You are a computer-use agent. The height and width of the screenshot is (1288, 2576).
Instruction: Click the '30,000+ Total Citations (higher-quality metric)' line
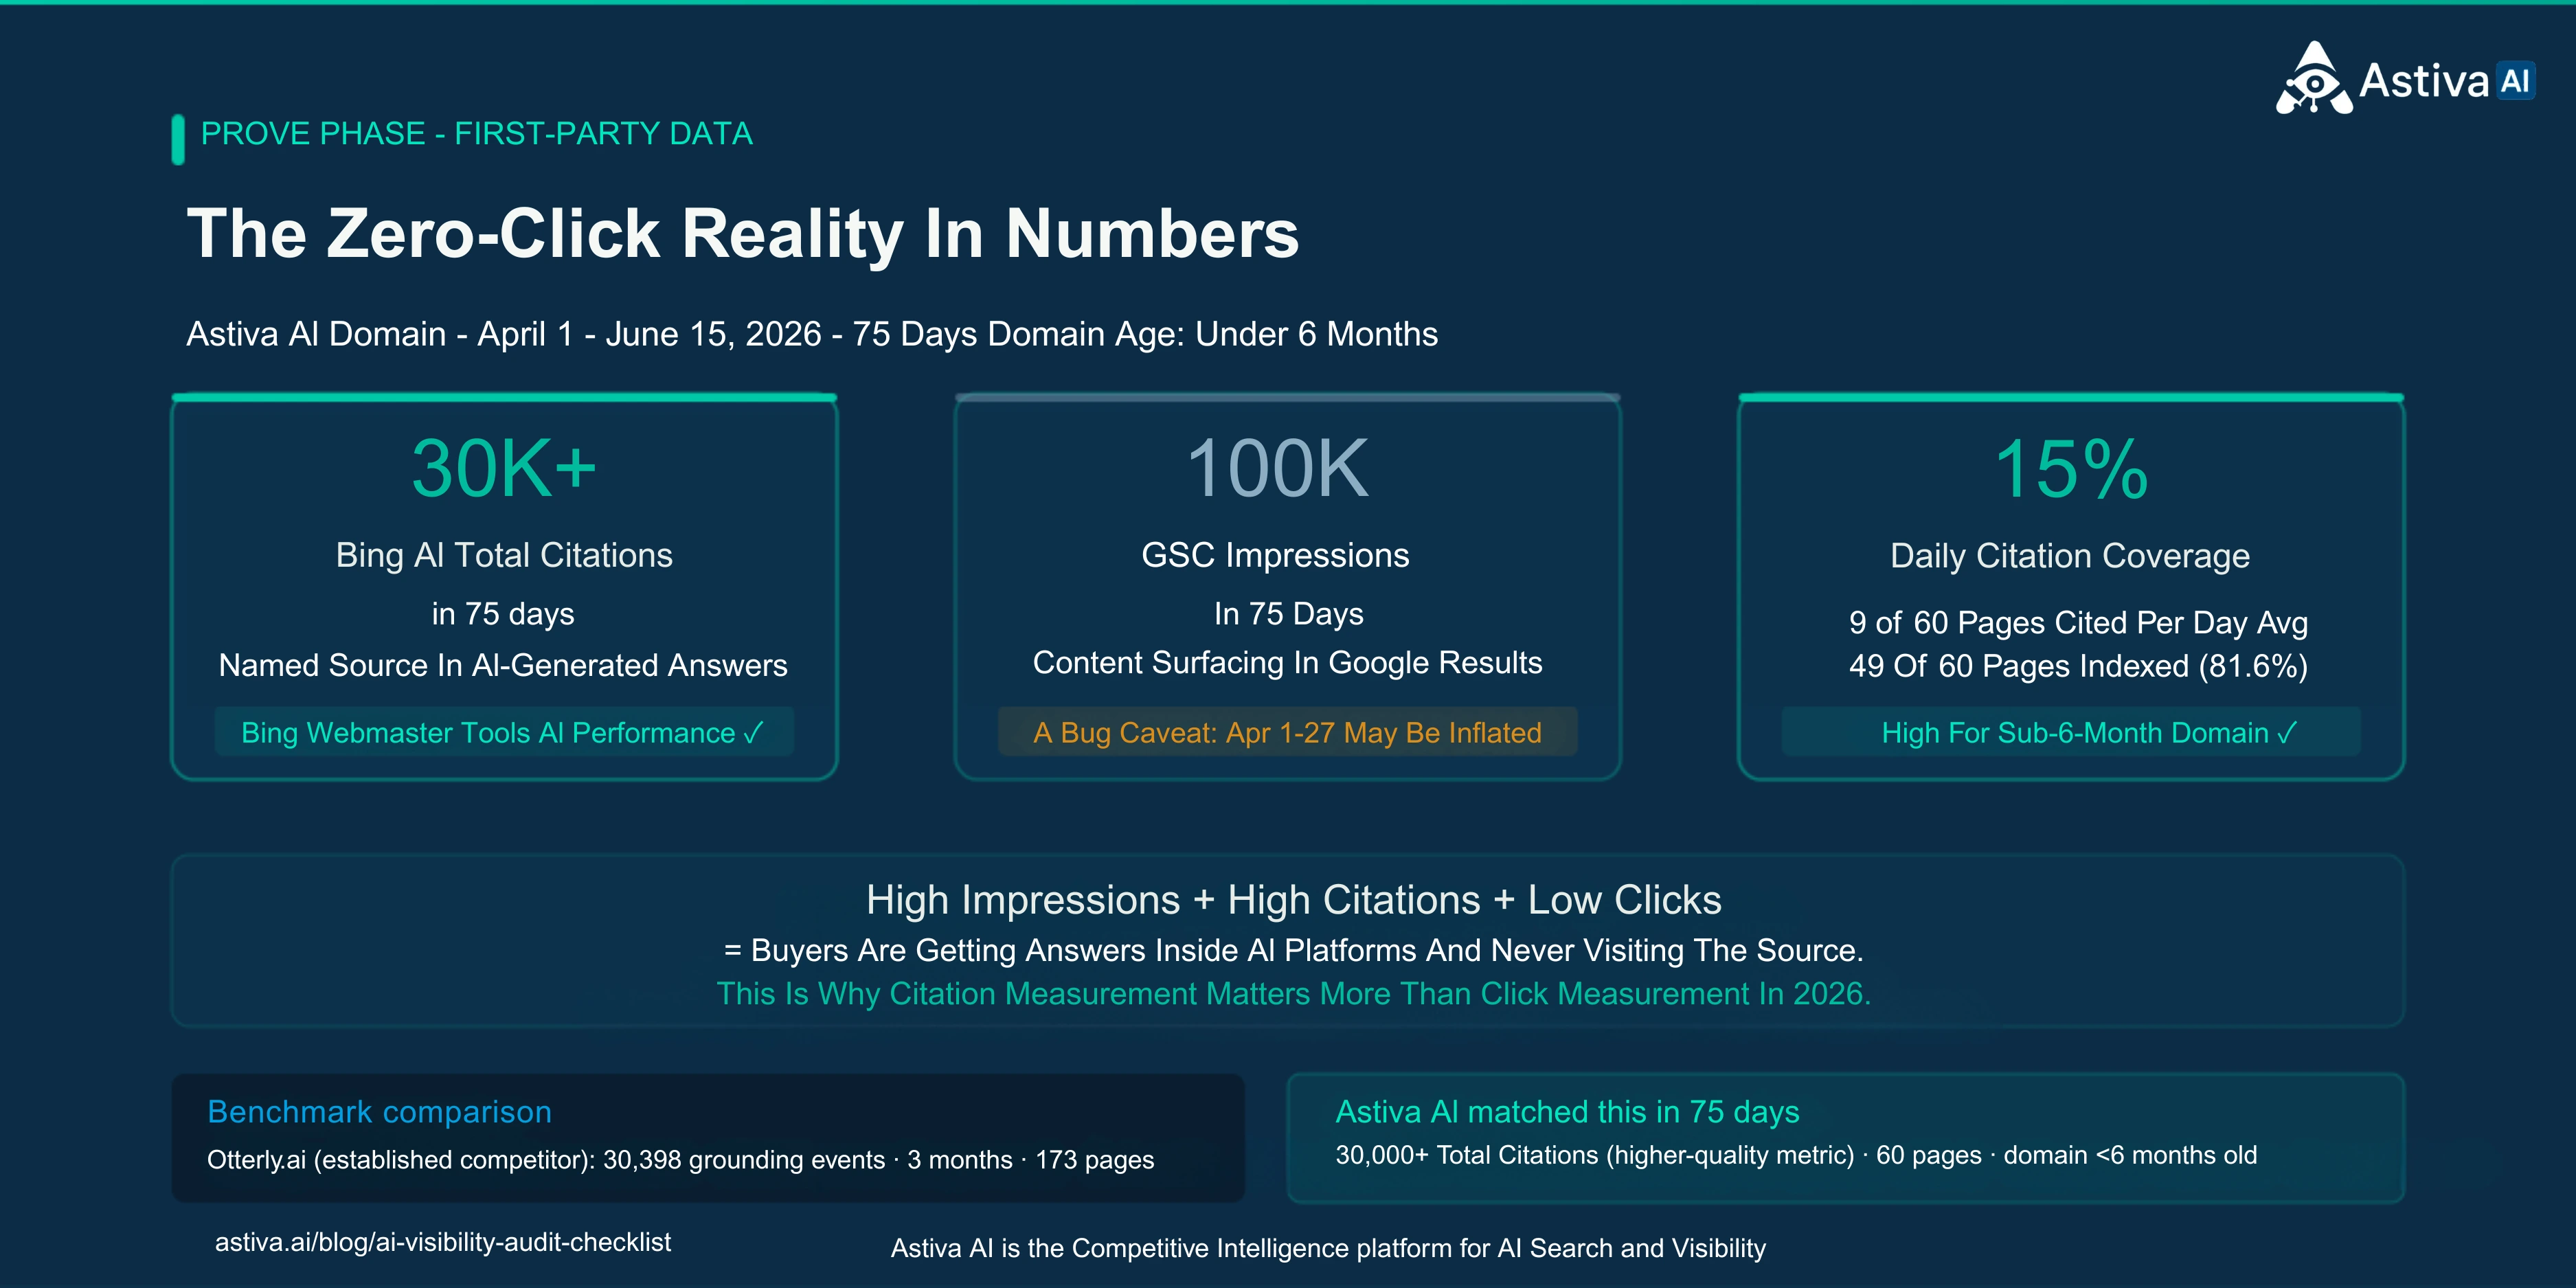tap(1796, 1156)
